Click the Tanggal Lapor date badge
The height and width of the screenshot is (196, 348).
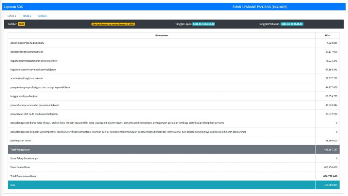(x=203, y=24)
